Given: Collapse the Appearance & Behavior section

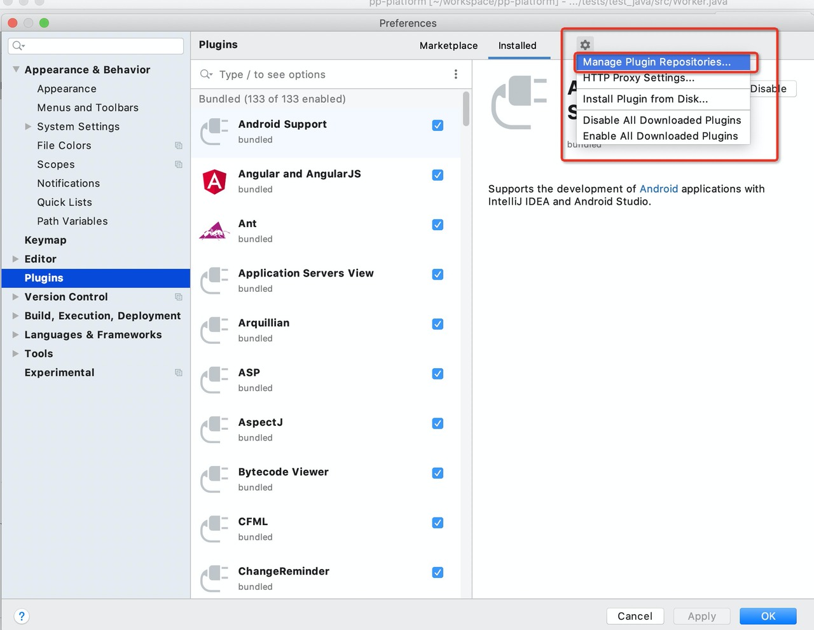Looking at the screenshot, I should tap(16, 69).
